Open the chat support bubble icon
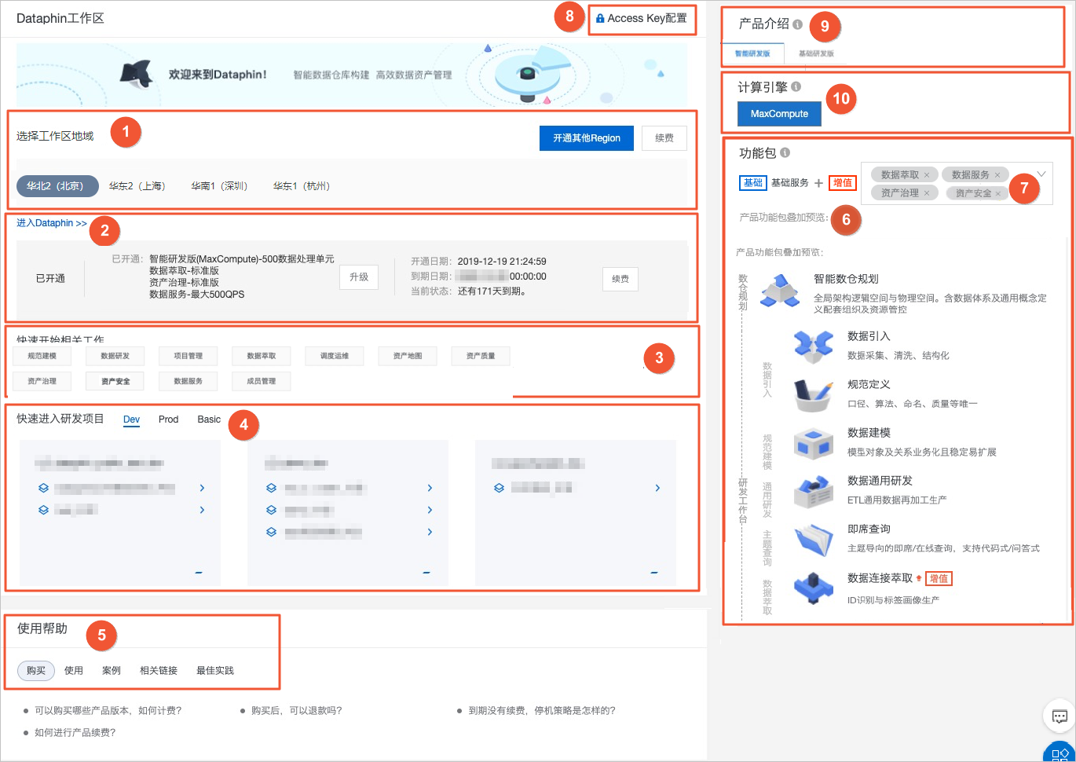This screenshot has width=1076, height=762. point(1059,716)
